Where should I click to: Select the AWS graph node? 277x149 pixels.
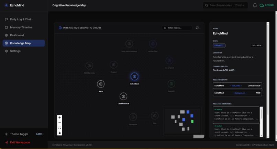point(101,84)
